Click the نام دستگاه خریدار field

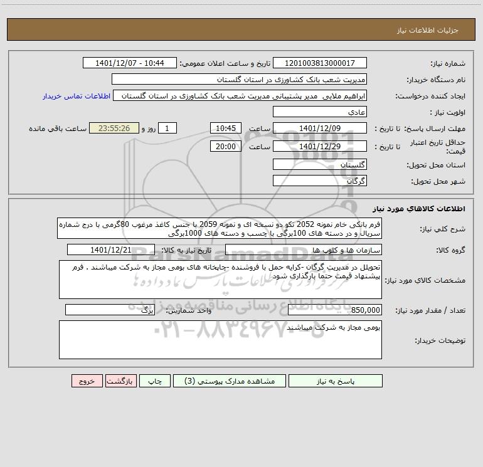coord(239,79)
